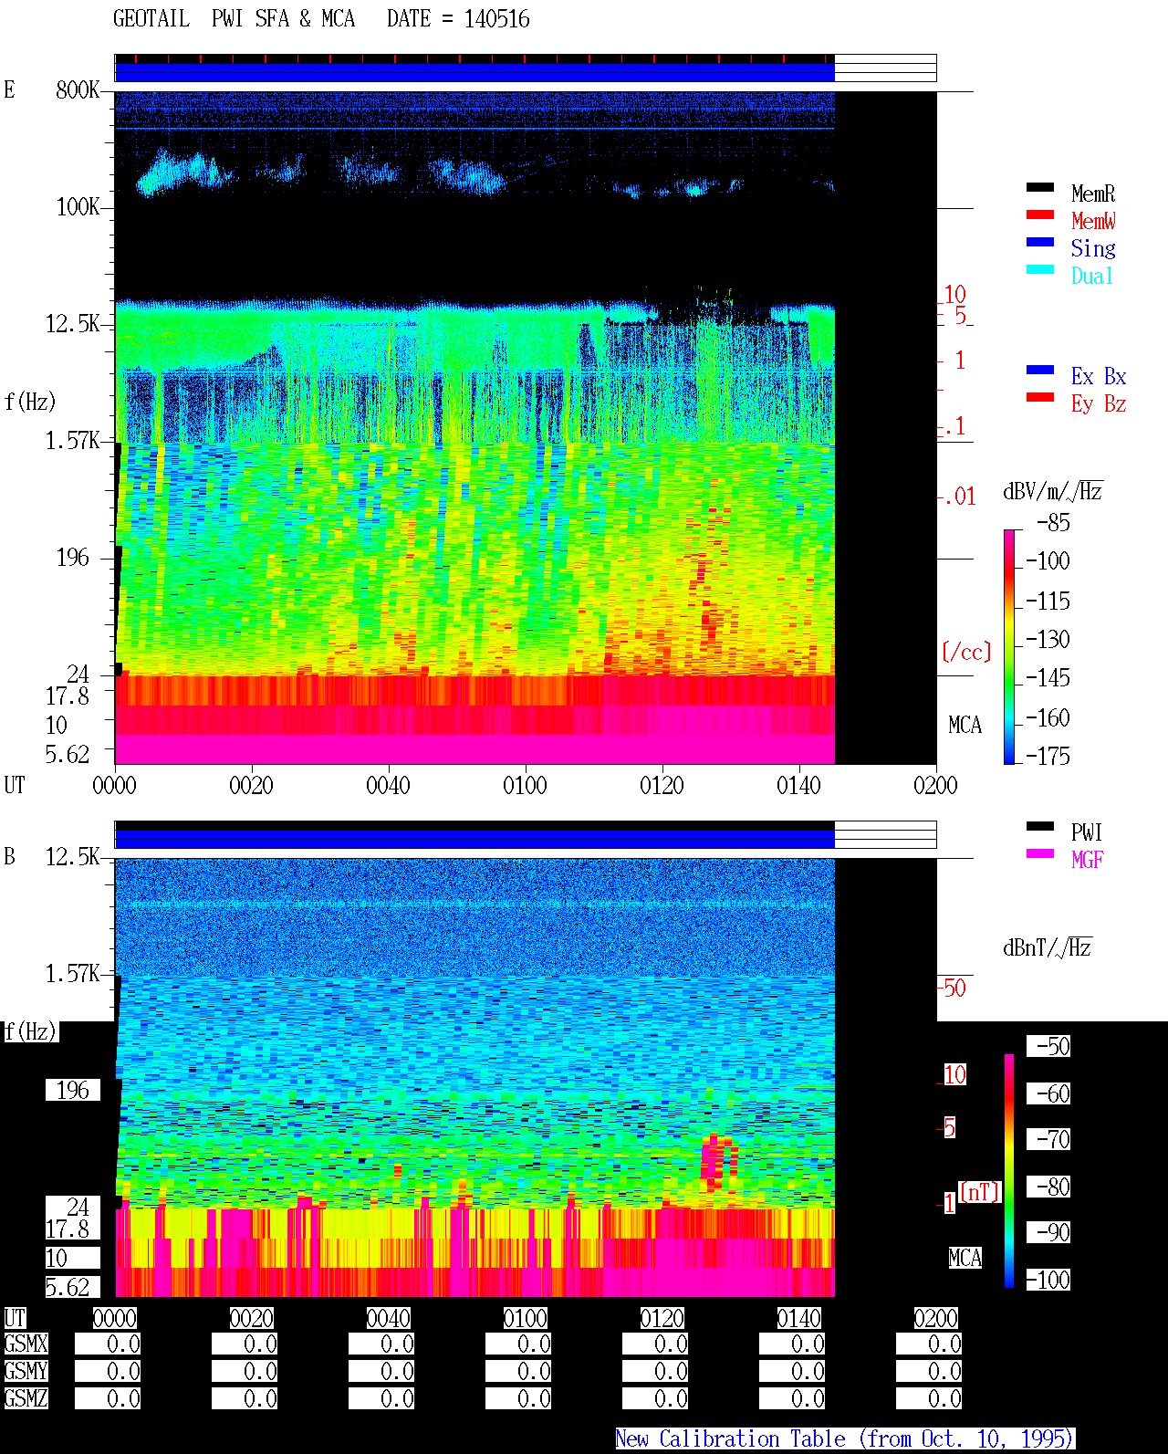The height and width of the screenshot is (1454, 1168).
Task: Click the 12.5K label on the B panel
Action: tap(73, 856)
